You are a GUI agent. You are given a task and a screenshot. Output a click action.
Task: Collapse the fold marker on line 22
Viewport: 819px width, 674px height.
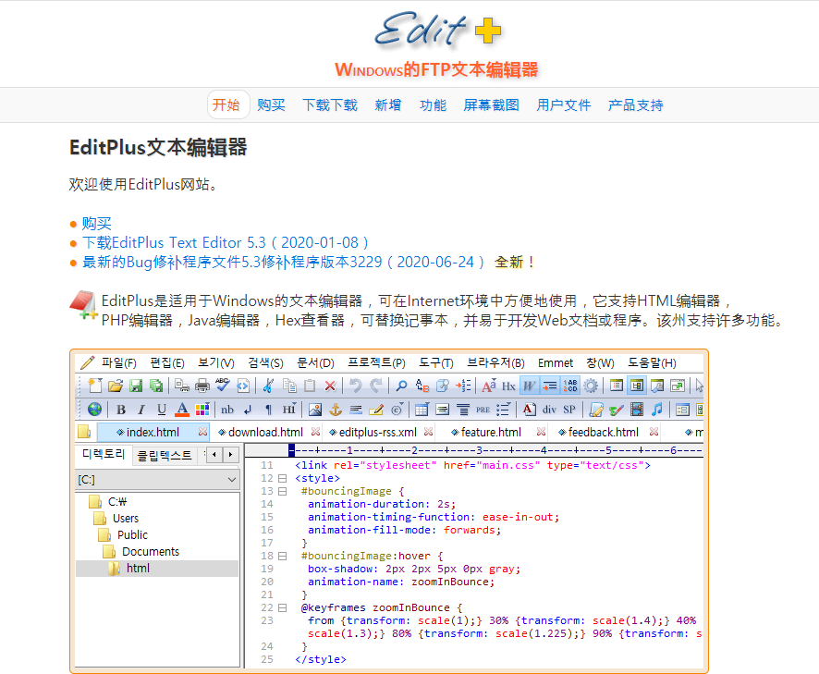click(x=283, y=607)
